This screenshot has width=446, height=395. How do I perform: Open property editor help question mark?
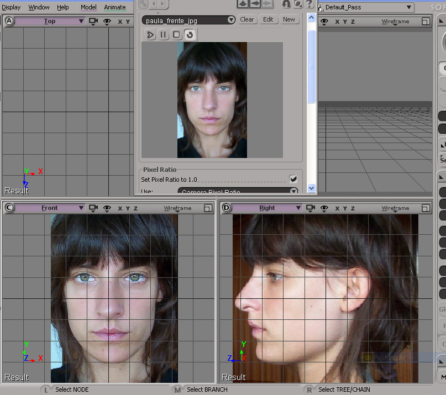(x=309, y=4)
